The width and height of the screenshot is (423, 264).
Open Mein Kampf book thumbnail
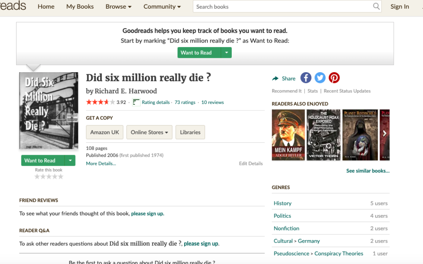(288, 135)
